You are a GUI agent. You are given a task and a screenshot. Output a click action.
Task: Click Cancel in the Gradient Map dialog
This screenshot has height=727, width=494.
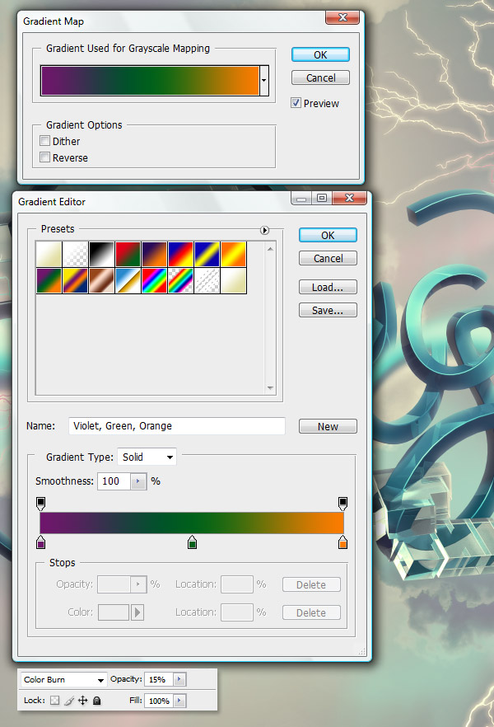320,77
